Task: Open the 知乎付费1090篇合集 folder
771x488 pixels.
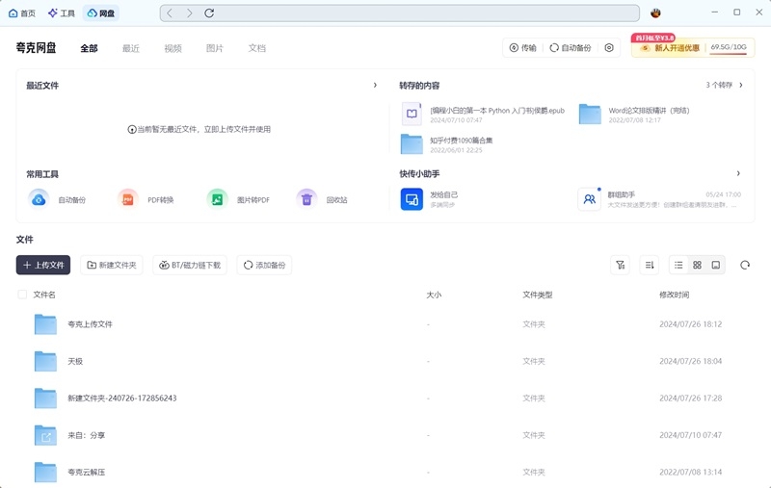Action: [446, 144]
